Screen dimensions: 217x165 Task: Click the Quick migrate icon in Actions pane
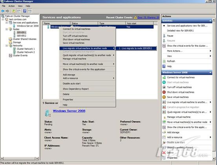164,112
